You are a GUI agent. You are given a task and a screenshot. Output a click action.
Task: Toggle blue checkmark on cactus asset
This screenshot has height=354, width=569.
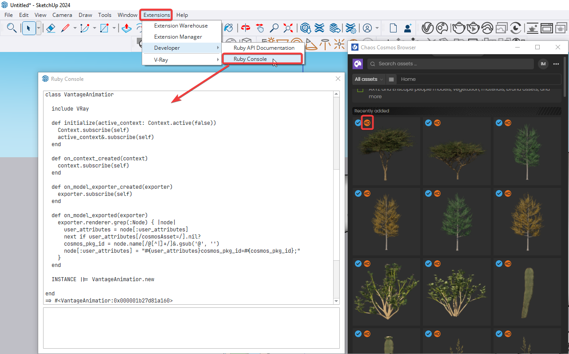(499, 263)
